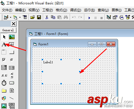Viewport: 134px width, 109px height.
Task: Open the 视图(V) menu
Action: tap(34, 10)
